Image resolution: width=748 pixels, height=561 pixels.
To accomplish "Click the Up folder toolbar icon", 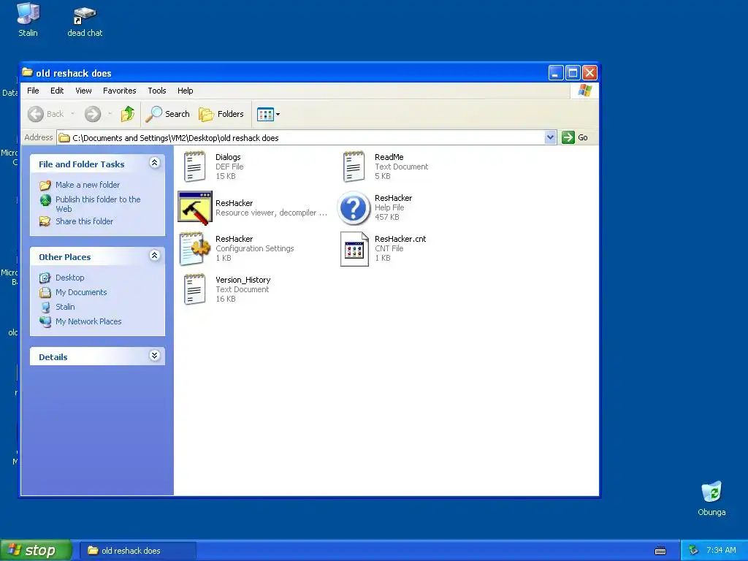I will pyautogui.click(x=127, y=114).
